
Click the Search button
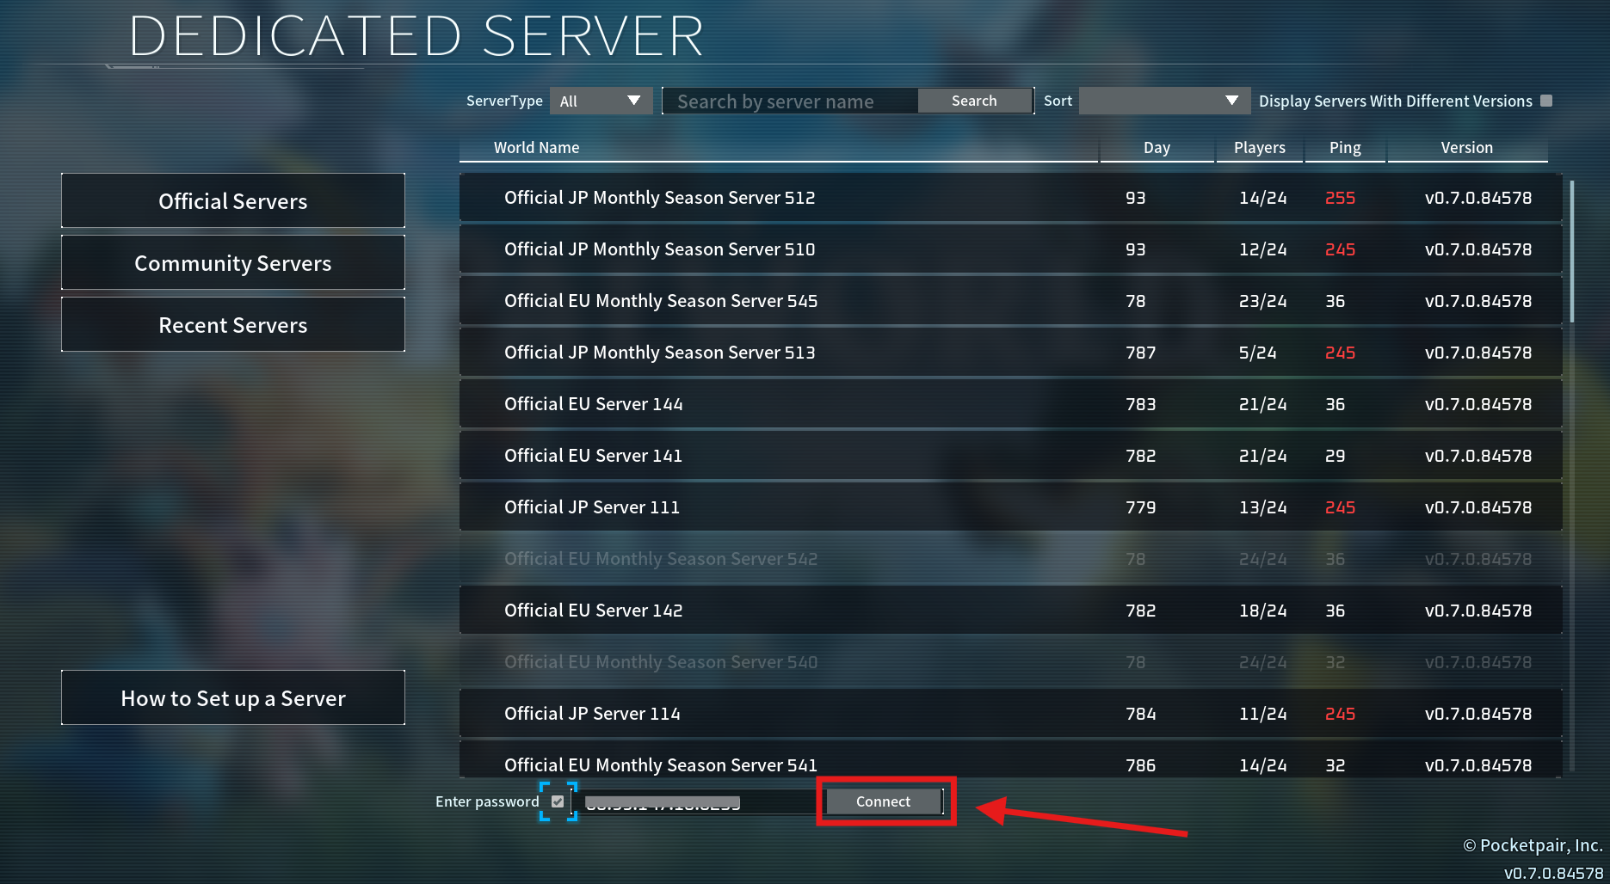(974, 101)
